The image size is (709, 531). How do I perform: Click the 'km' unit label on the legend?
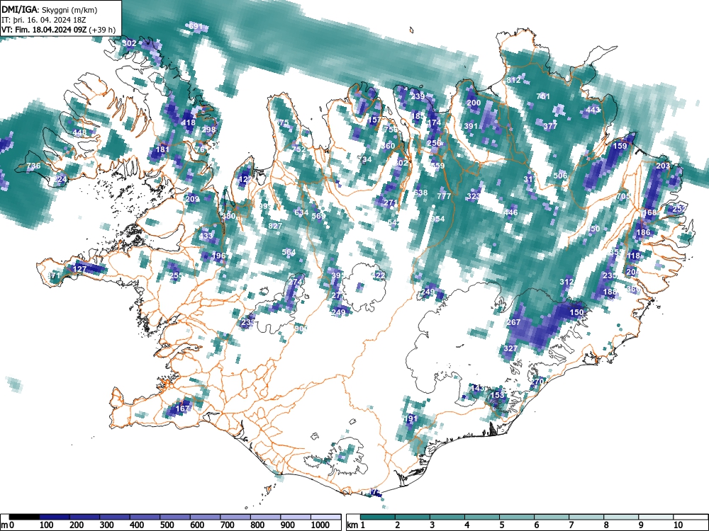coord(352,525)
